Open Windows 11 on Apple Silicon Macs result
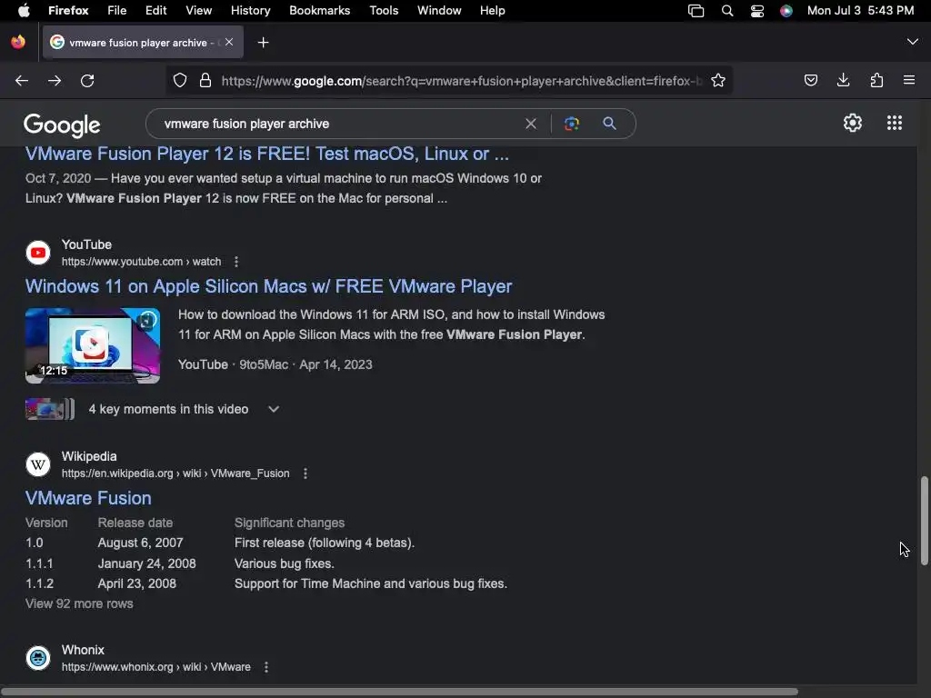This screenshot has height=698, width=931. click(268, 286)
